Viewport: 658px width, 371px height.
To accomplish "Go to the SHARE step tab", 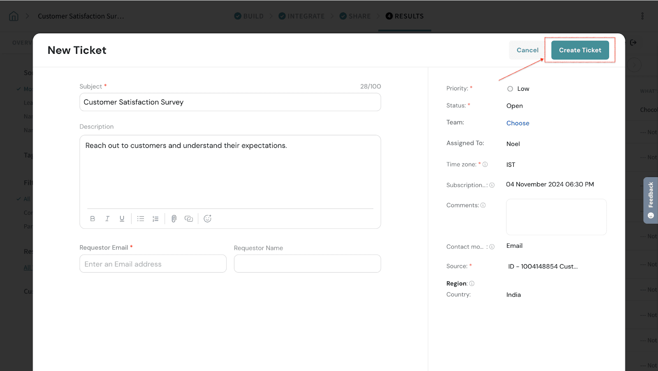I will pos(355,16).
